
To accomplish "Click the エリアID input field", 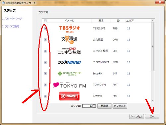I will coord(88,106).
